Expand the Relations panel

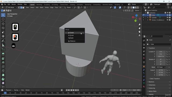(x=151, y=82)
